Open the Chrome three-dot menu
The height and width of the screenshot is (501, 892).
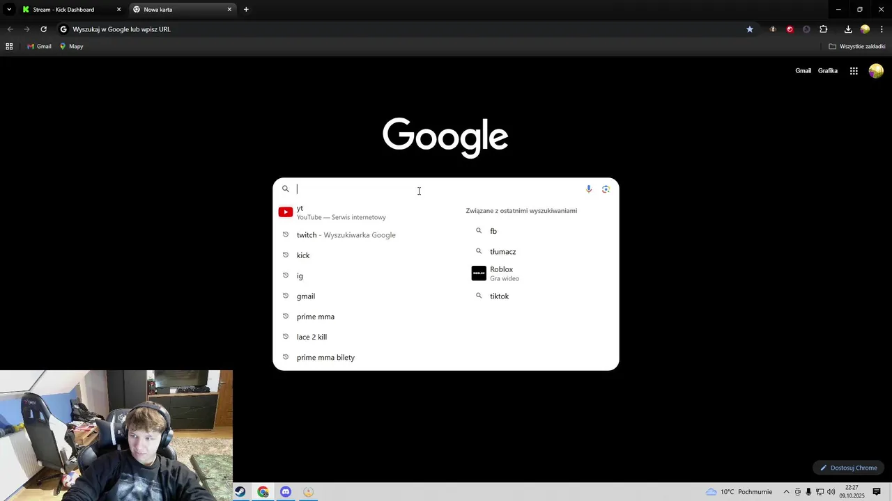click(x=882, y=29)
